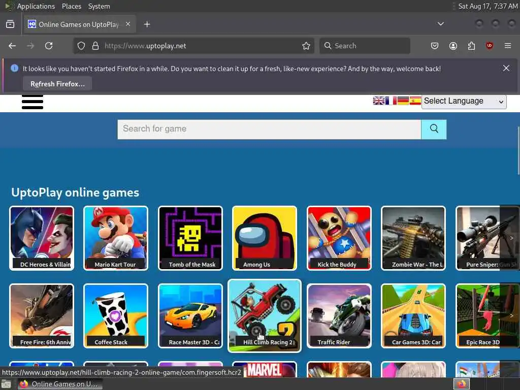Reload the page with refresh icon

click(x=49, y=46)
